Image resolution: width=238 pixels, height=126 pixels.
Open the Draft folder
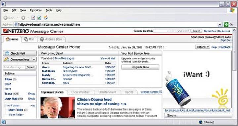point(8,84)
